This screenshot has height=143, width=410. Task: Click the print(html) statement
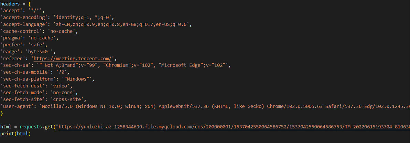pyautogui.click(x=15, y=134)
